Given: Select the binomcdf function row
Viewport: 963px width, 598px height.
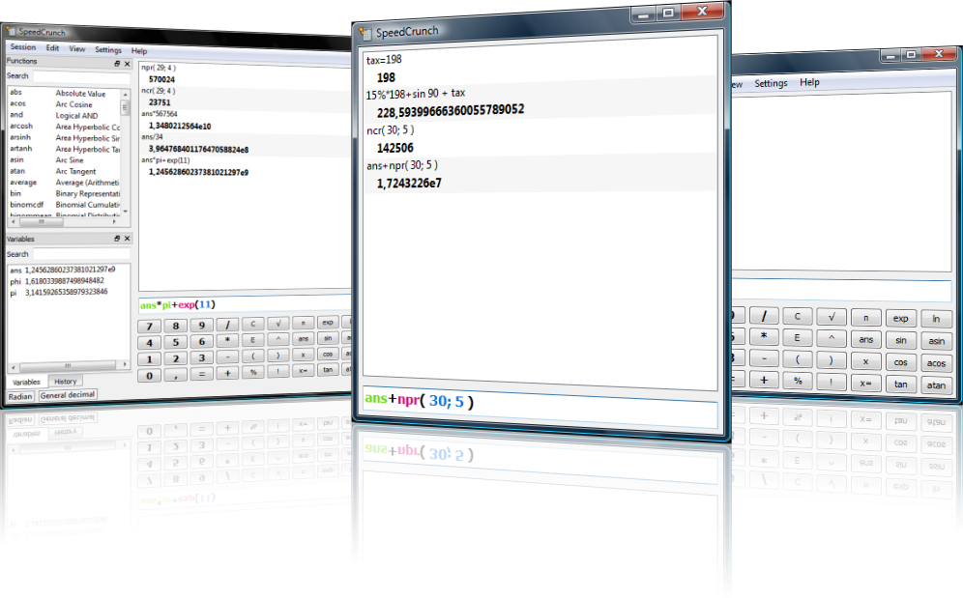Looking at the screenshot, I should [x=64, y=205].
